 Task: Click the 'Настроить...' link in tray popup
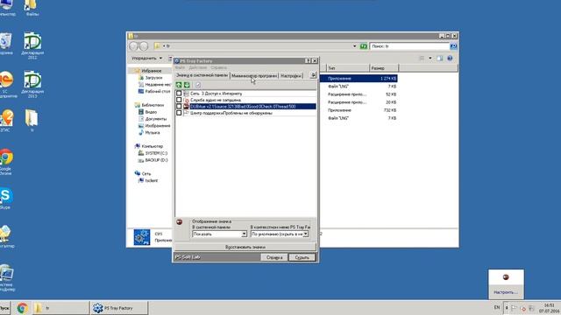(506, 292)
